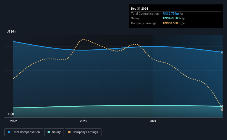227x140 pixels.
Task: Click the US$469.503k salary value
Action: click(172, 18)
